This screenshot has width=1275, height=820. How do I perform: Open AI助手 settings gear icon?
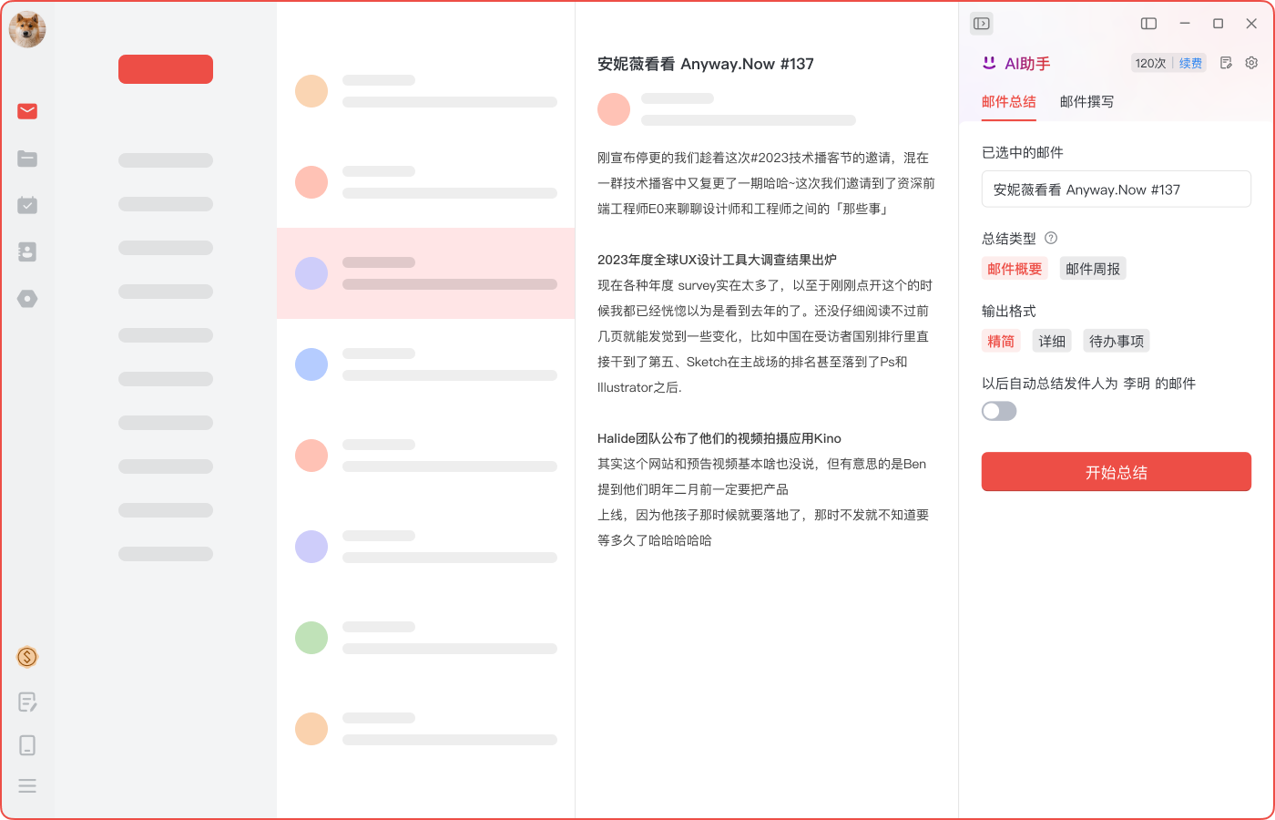coord(1251,63)
